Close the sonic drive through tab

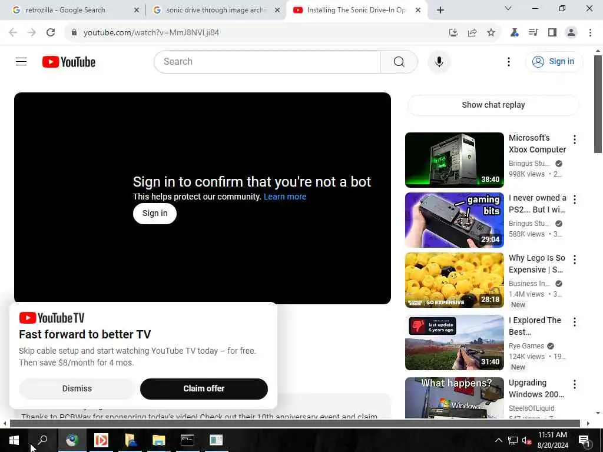coord(277,10)
